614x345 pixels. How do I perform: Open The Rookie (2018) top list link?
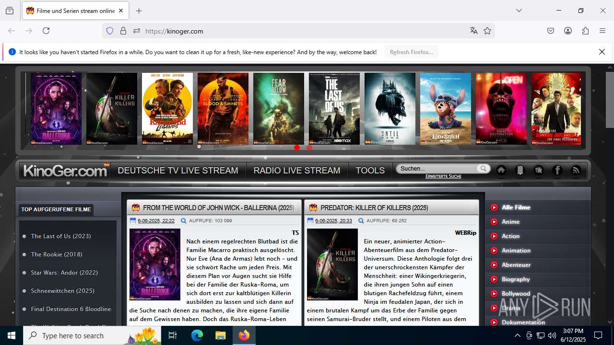57,254
